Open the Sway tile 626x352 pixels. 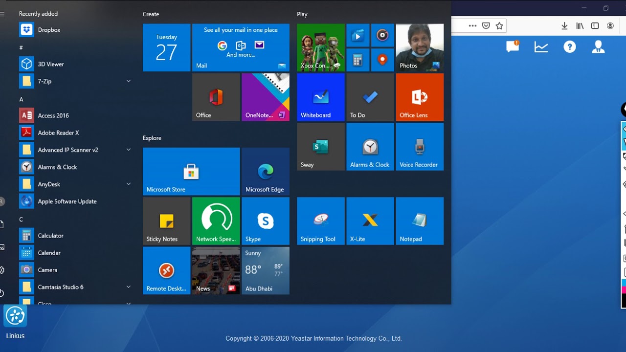(320, 147)
